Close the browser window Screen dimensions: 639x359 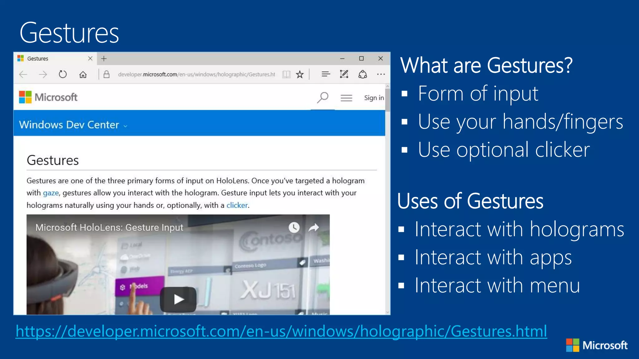pyautogui.click(x=380, y=59)
